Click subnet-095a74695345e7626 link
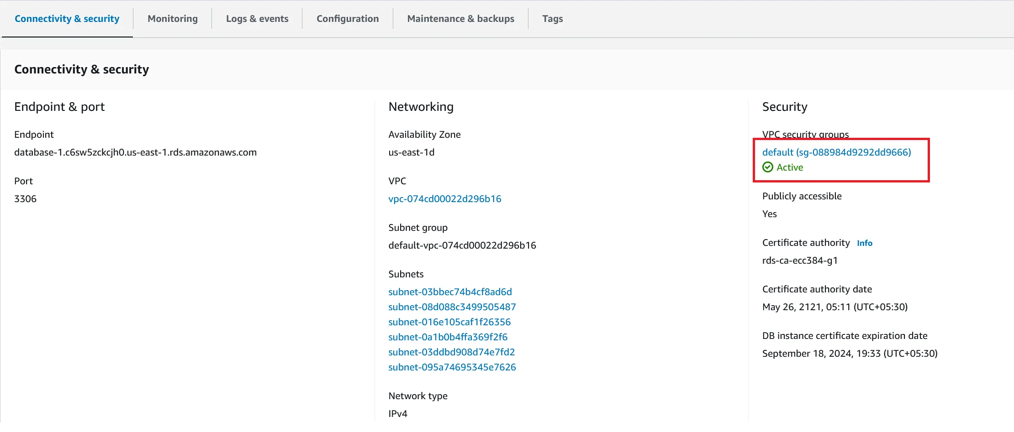1014x432 pixels. tap(452, 367)
